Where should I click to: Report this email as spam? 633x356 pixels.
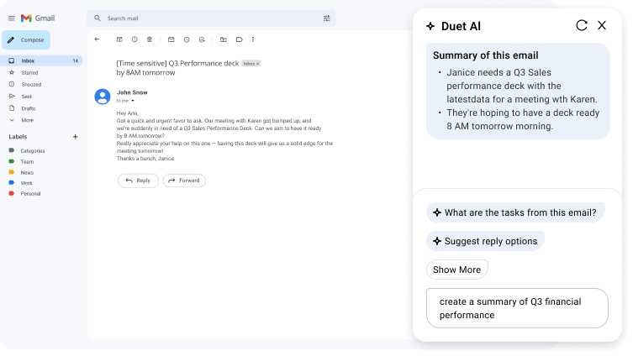pyautogui.click(x=135, y=39)
